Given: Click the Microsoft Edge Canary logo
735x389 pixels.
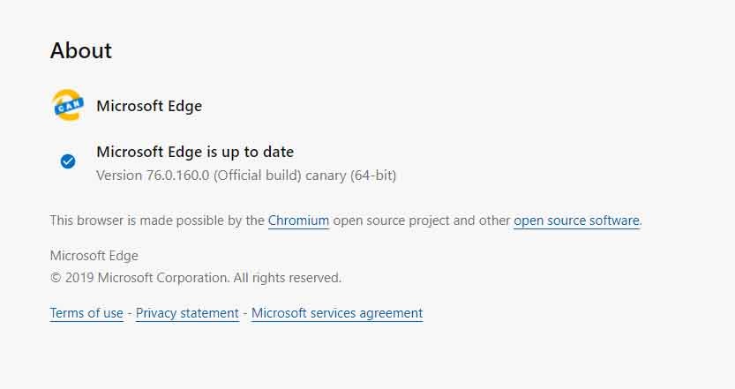Looking at the screenshot, I should (x=68, y=106).
